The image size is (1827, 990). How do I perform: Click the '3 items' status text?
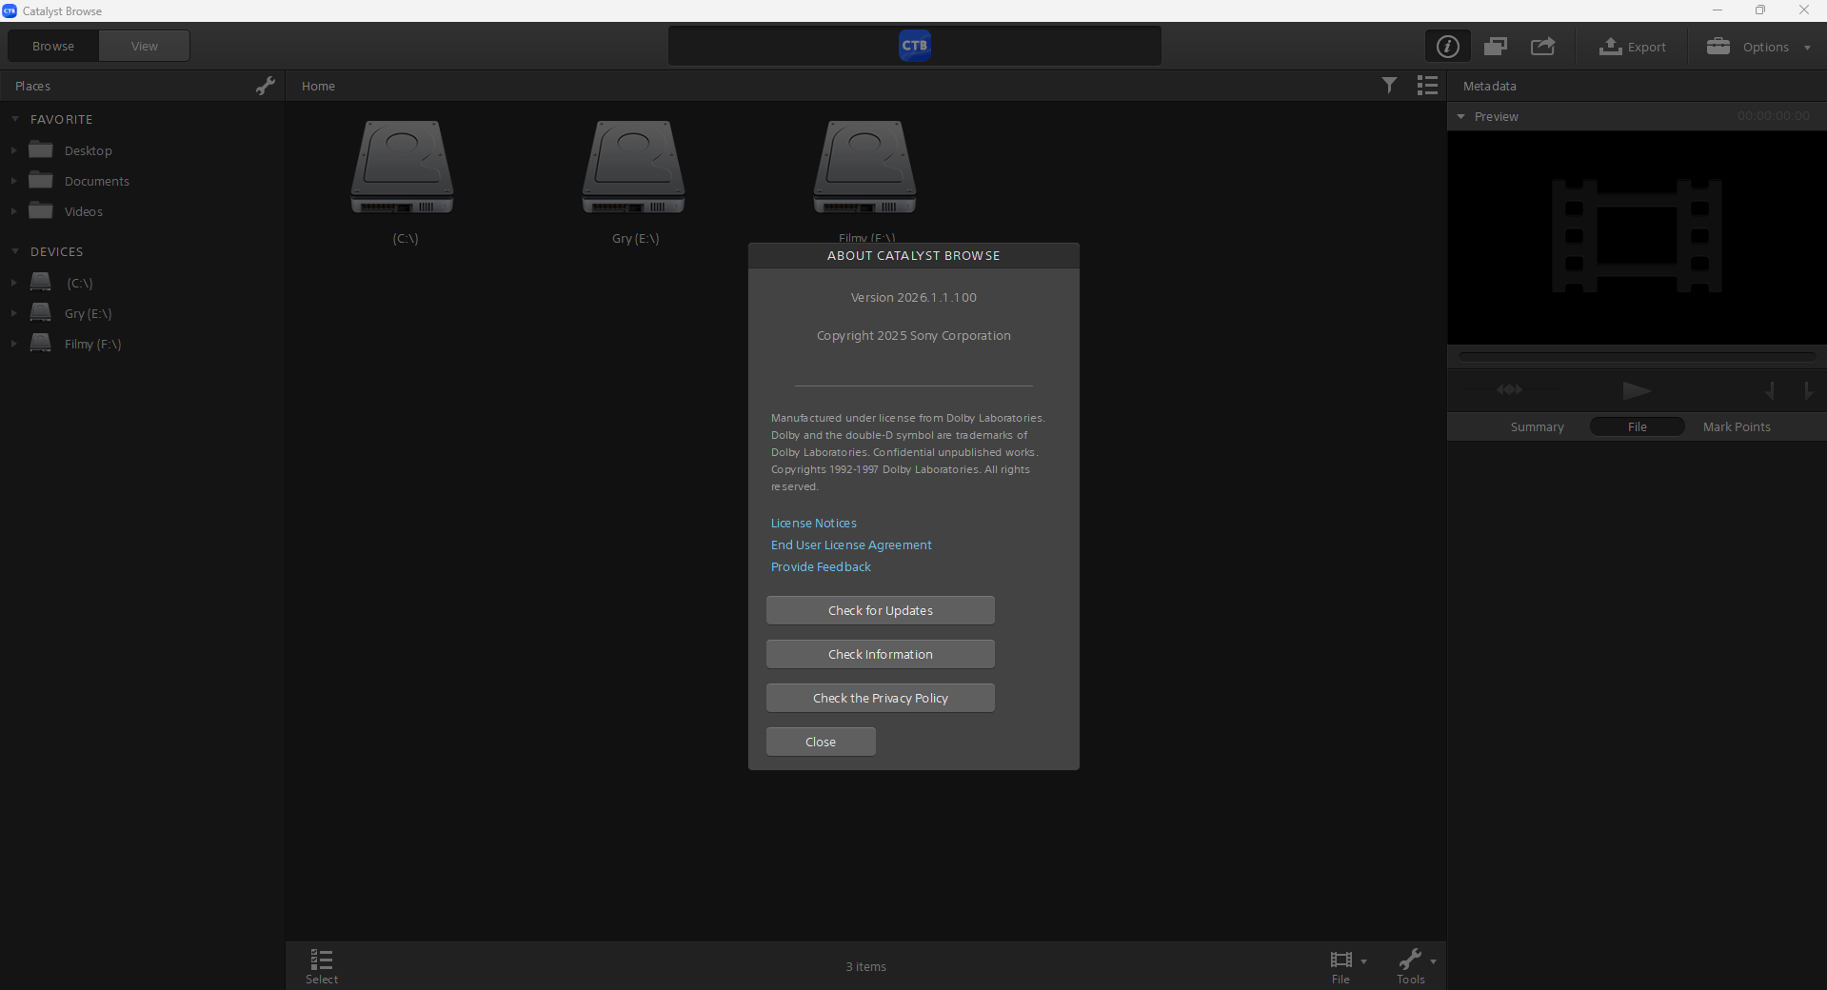pyautogui.click(x=866, y=966)
